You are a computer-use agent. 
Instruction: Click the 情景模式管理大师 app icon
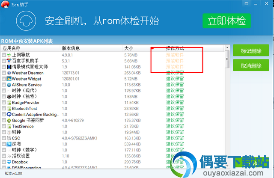click(9, 67)
